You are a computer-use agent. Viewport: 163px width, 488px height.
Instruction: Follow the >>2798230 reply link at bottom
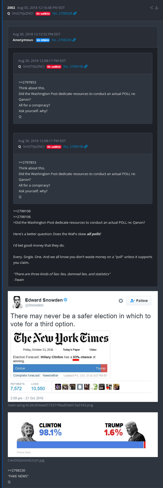pos(16,470)
